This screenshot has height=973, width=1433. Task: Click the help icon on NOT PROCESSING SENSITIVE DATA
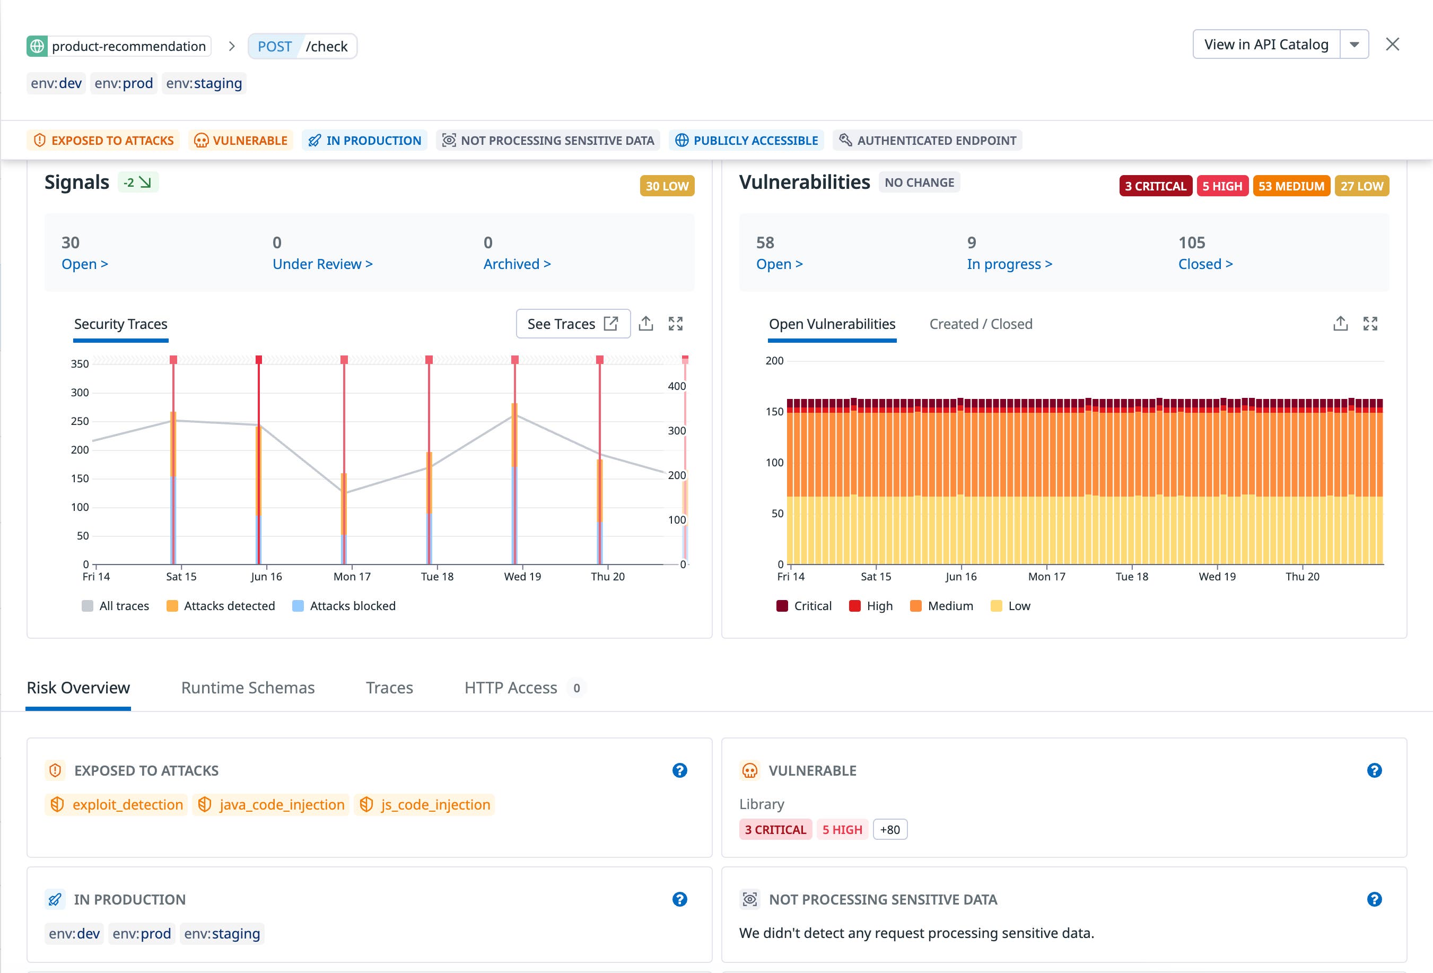1375,900
